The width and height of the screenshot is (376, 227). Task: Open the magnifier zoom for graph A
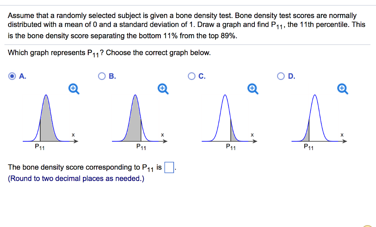pyautogui.click(x=73, y=88)
